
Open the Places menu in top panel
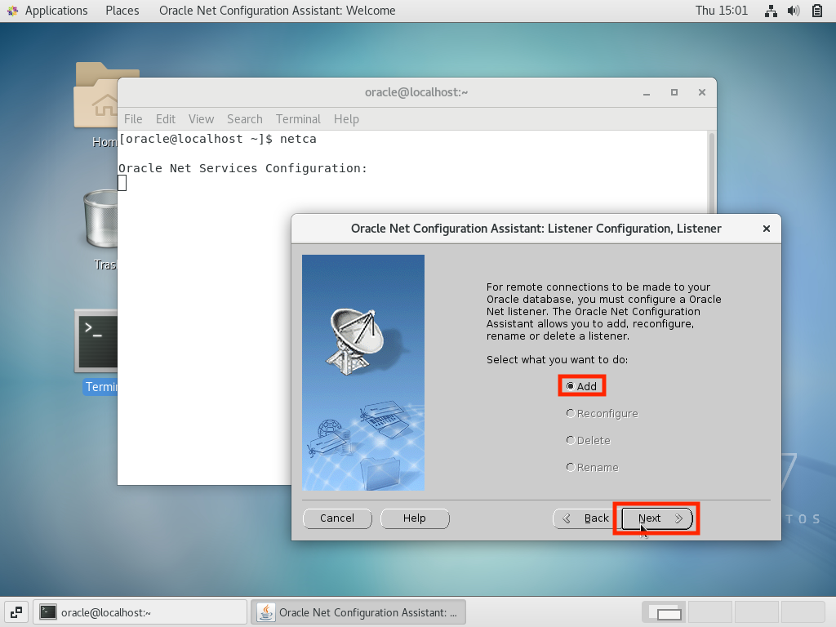coord(122,11)
